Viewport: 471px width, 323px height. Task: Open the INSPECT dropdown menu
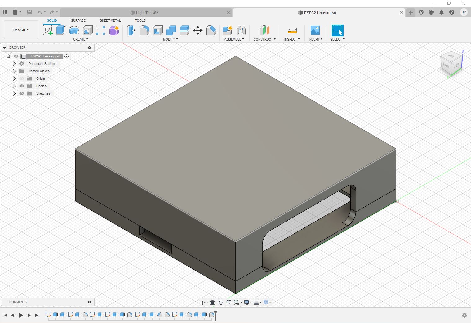pos(292,39)
